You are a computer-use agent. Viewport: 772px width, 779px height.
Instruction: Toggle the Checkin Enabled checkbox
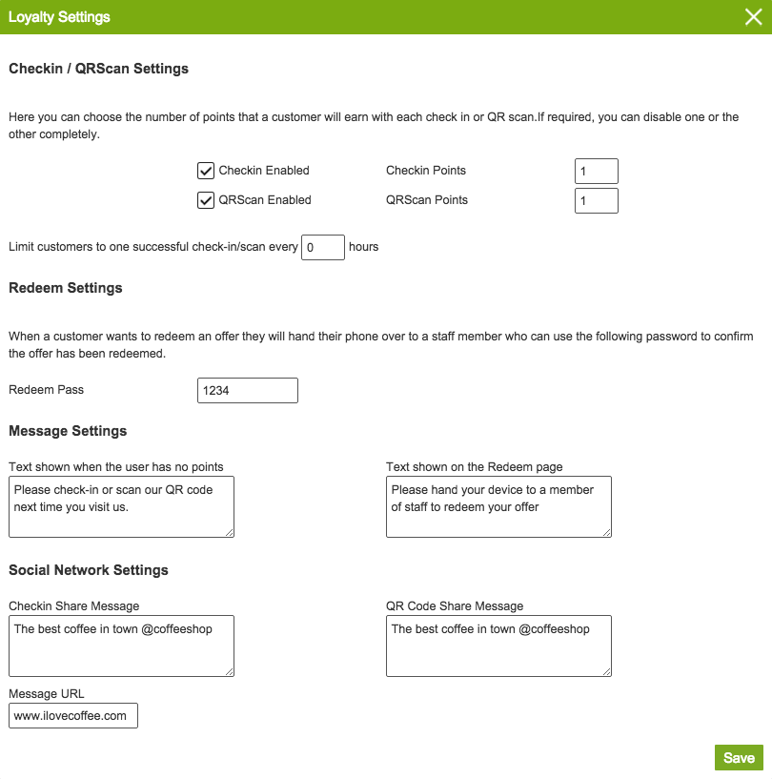pos(205,171)
